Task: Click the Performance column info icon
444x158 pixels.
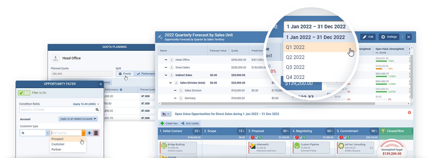Action: click(121, 89)
